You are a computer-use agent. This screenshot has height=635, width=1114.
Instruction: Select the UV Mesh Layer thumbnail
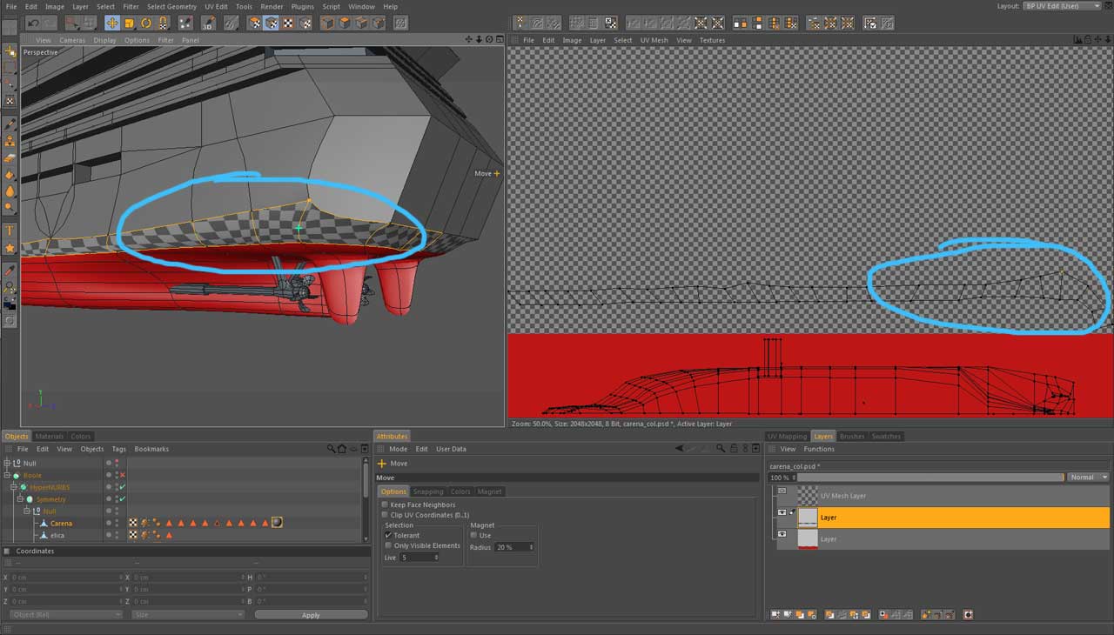point(808,495)
